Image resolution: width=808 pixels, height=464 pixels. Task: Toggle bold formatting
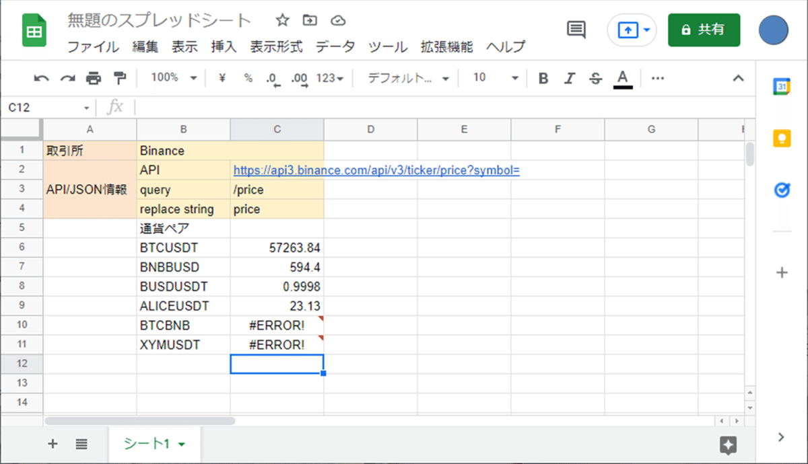[x=543, y=78]
